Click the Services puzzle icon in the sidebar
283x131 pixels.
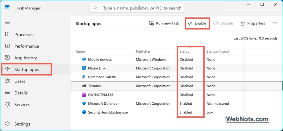point(7,104)
